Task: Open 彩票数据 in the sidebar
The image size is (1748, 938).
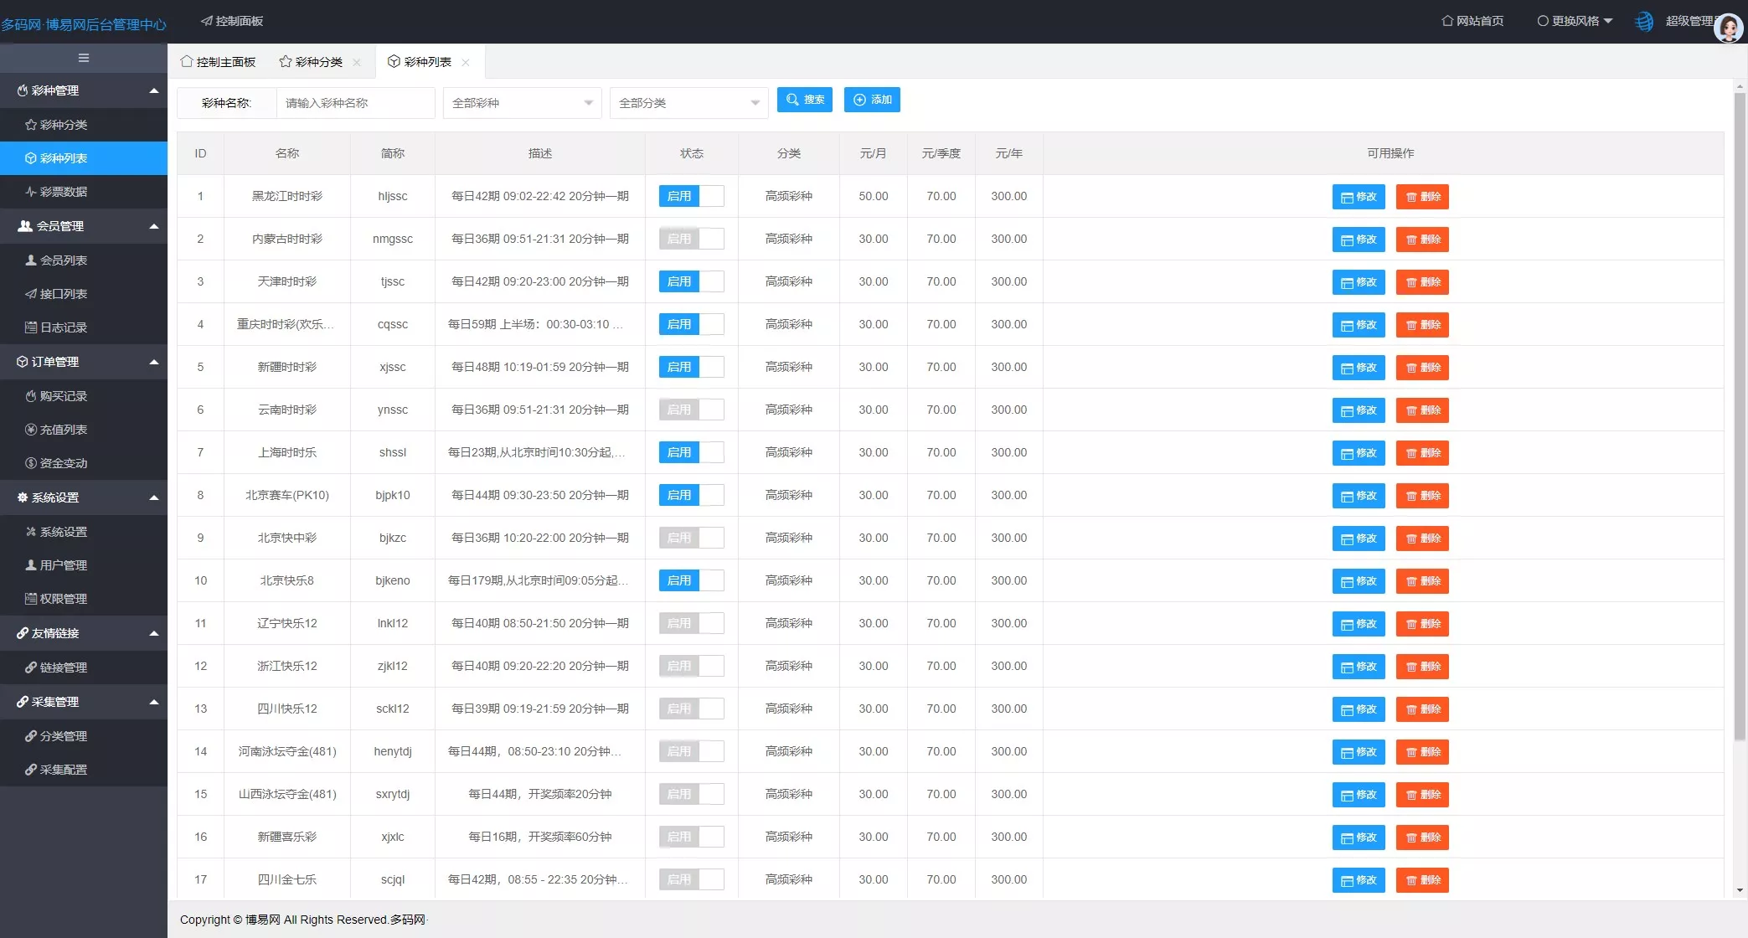Action: point(64,192)
